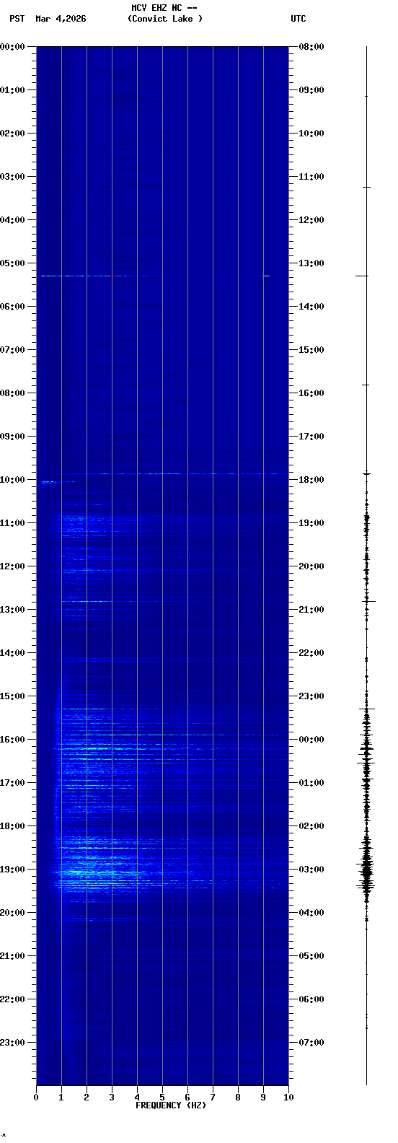Click the UTC '07:00' time label

(x=311, y=1043)
